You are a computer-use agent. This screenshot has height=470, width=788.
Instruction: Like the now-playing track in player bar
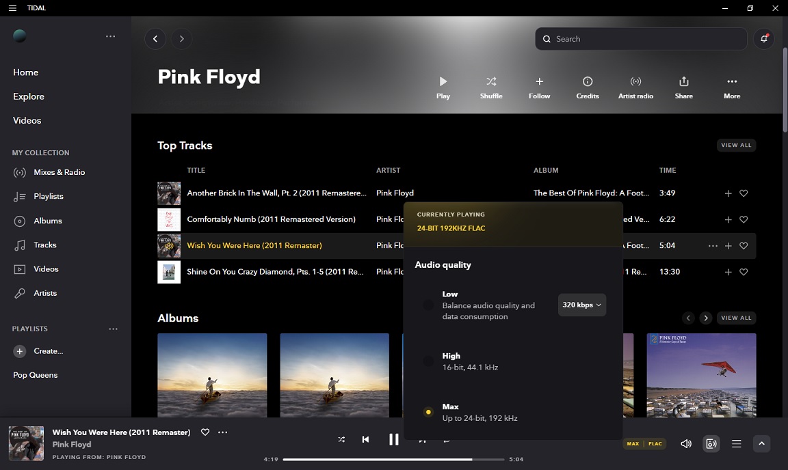tap(205, 432)
